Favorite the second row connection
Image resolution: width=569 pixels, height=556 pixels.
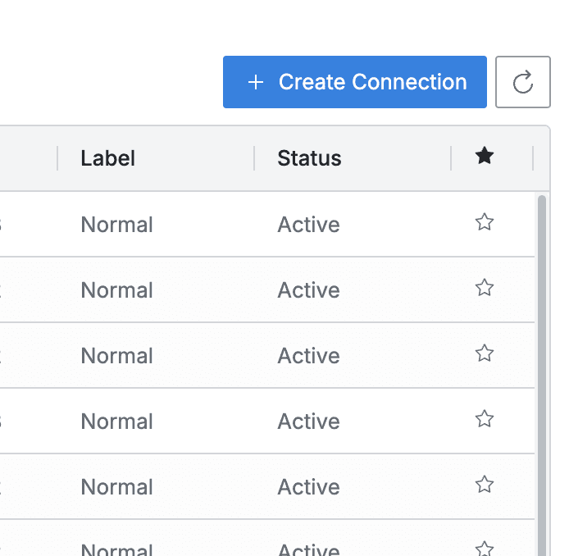click(x=485, y=288)
